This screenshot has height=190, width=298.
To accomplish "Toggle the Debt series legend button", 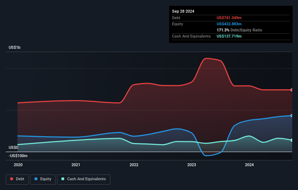I will pos(17,179).
